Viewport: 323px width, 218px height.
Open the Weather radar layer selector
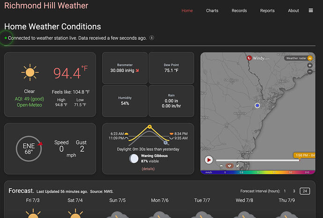tap(298, 58)
